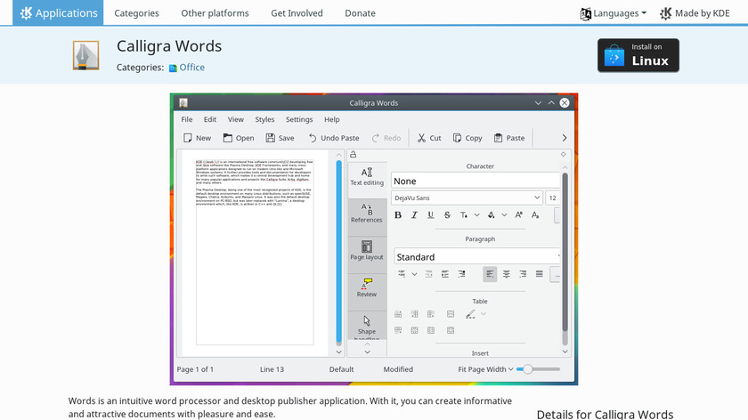Viewport: 748px width, 420px height.
Task: Toggle align left paragraph button
Action: tap(490, 274)
